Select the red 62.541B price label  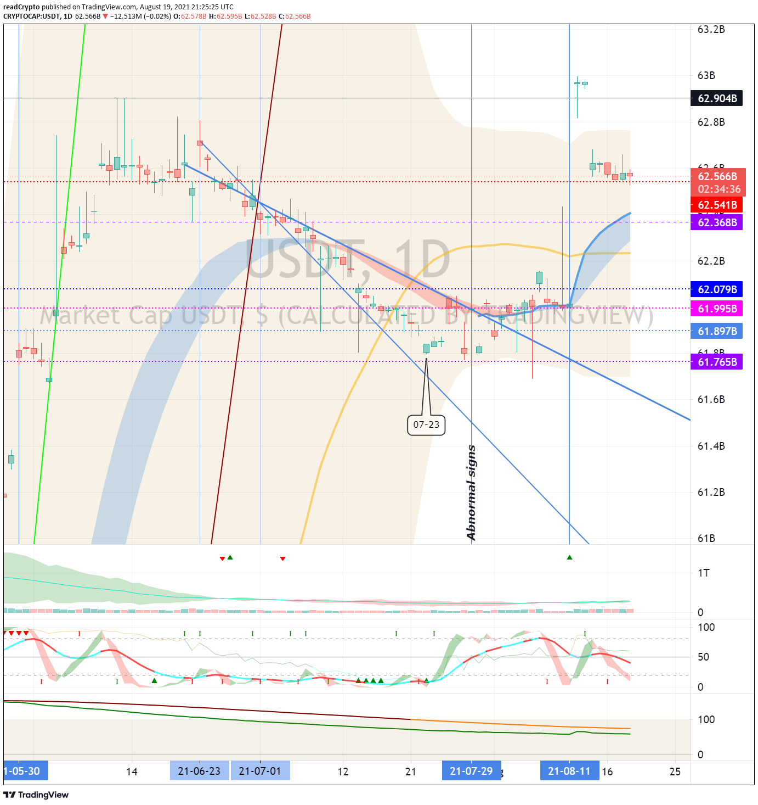click(x=716, y=205)
